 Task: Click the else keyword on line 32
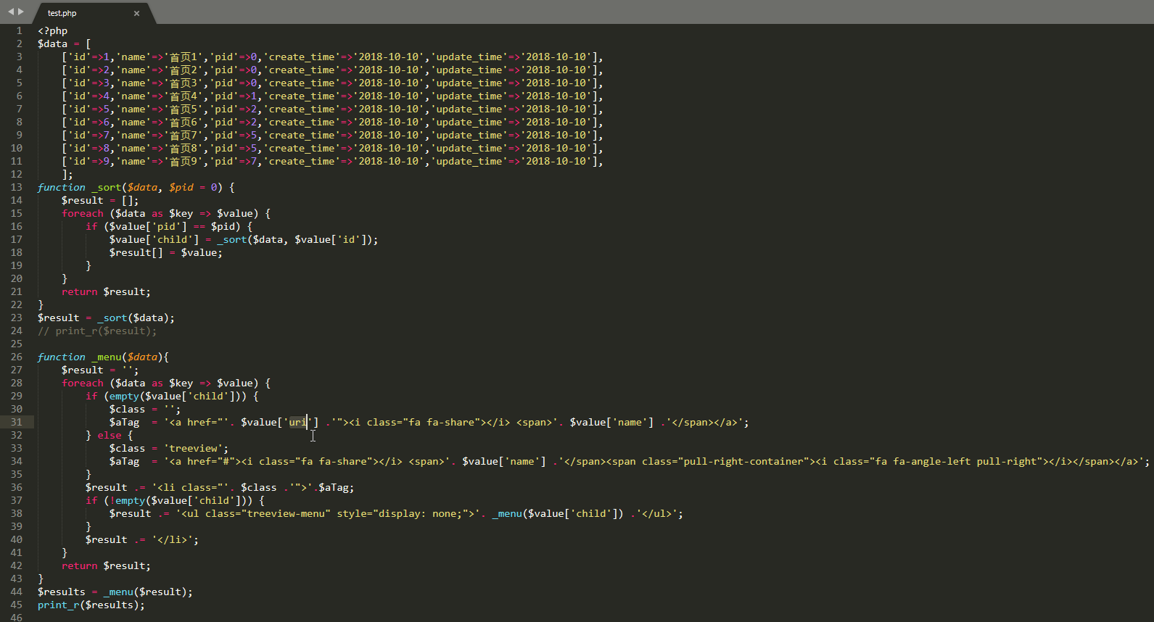pos(110,435)
